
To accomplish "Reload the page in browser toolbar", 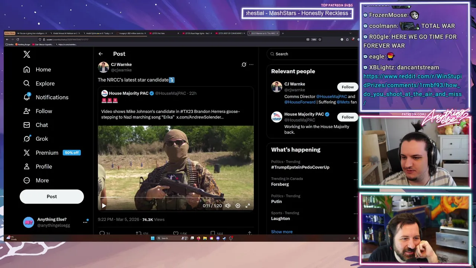I will 17,39.
